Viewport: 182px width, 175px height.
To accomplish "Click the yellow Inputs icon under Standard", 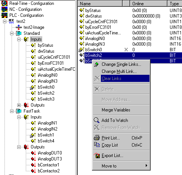I will point(26,39).
